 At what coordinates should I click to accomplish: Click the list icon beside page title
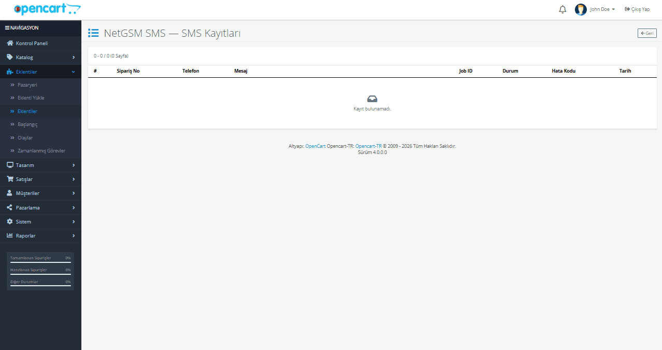pyautogui.click(x=93, y=33)
